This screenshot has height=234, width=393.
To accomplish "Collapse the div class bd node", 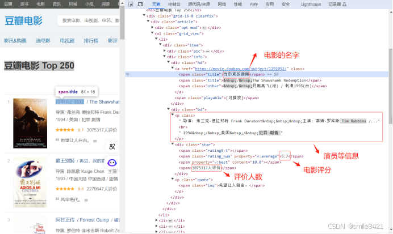I will pos(169,109).
